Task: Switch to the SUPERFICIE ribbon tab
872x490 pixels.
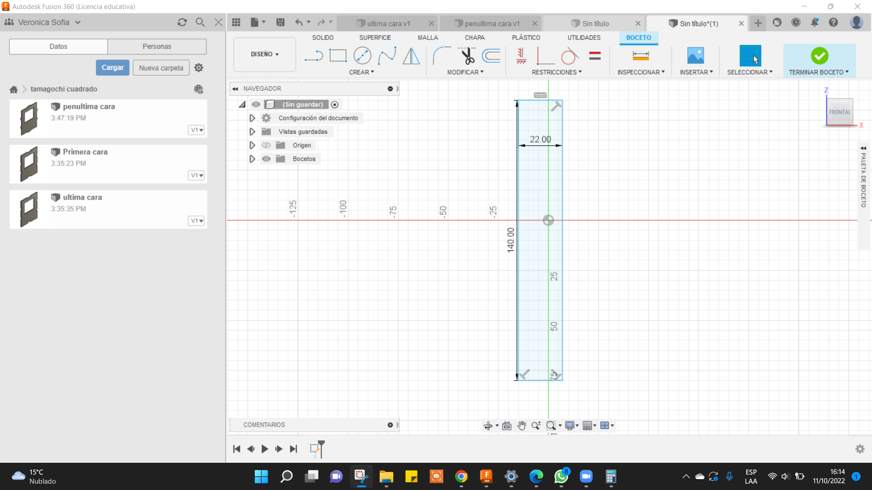Action: [x=375, y=38]
